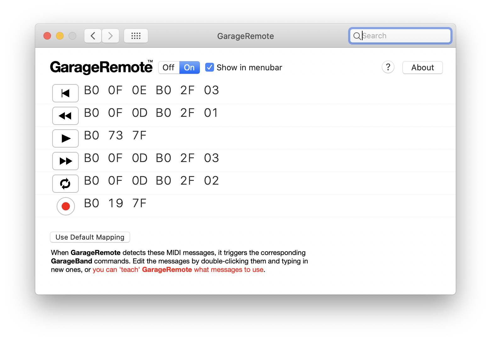Go back with the left chevron
This screenshot has height=341, width=491.
click(x=93, y=36)
